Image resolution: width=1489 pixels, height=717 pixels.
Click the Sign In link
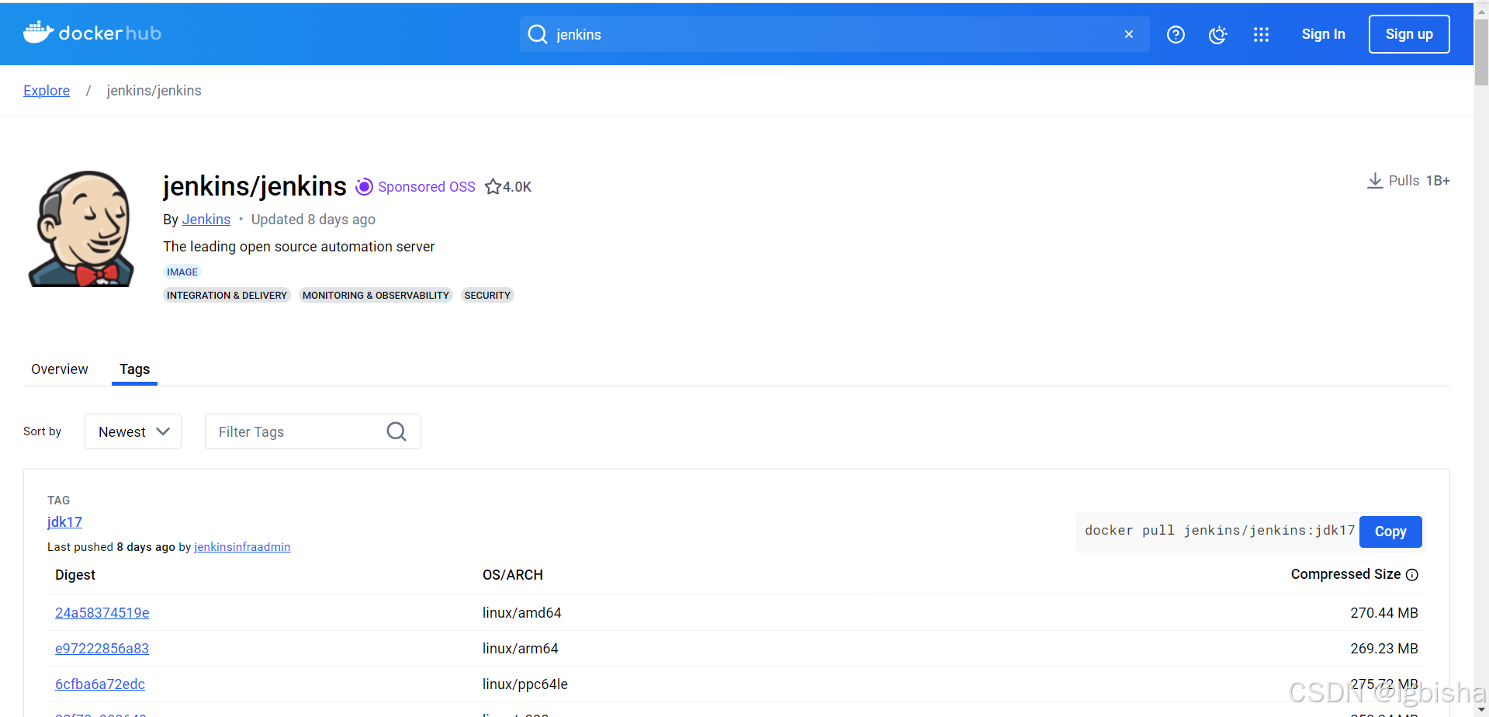[x=1323, y=34]
